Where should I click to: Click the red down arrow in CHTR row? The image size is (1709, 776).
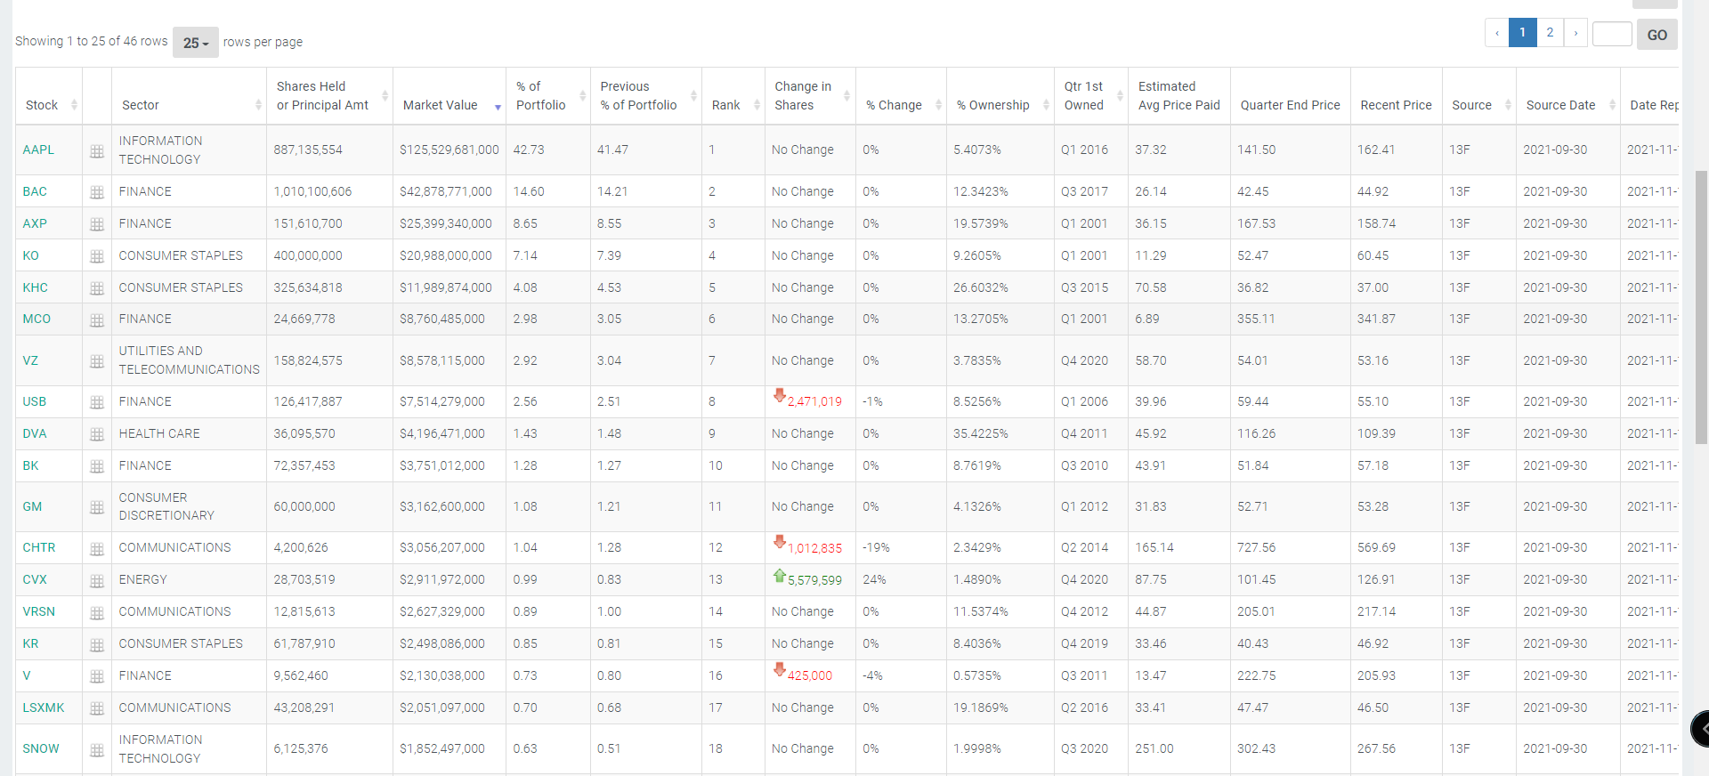point(780,541)
